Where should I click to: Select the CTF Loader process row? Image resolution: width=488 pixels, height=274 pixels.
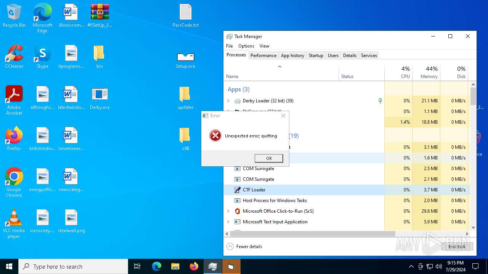346,190
